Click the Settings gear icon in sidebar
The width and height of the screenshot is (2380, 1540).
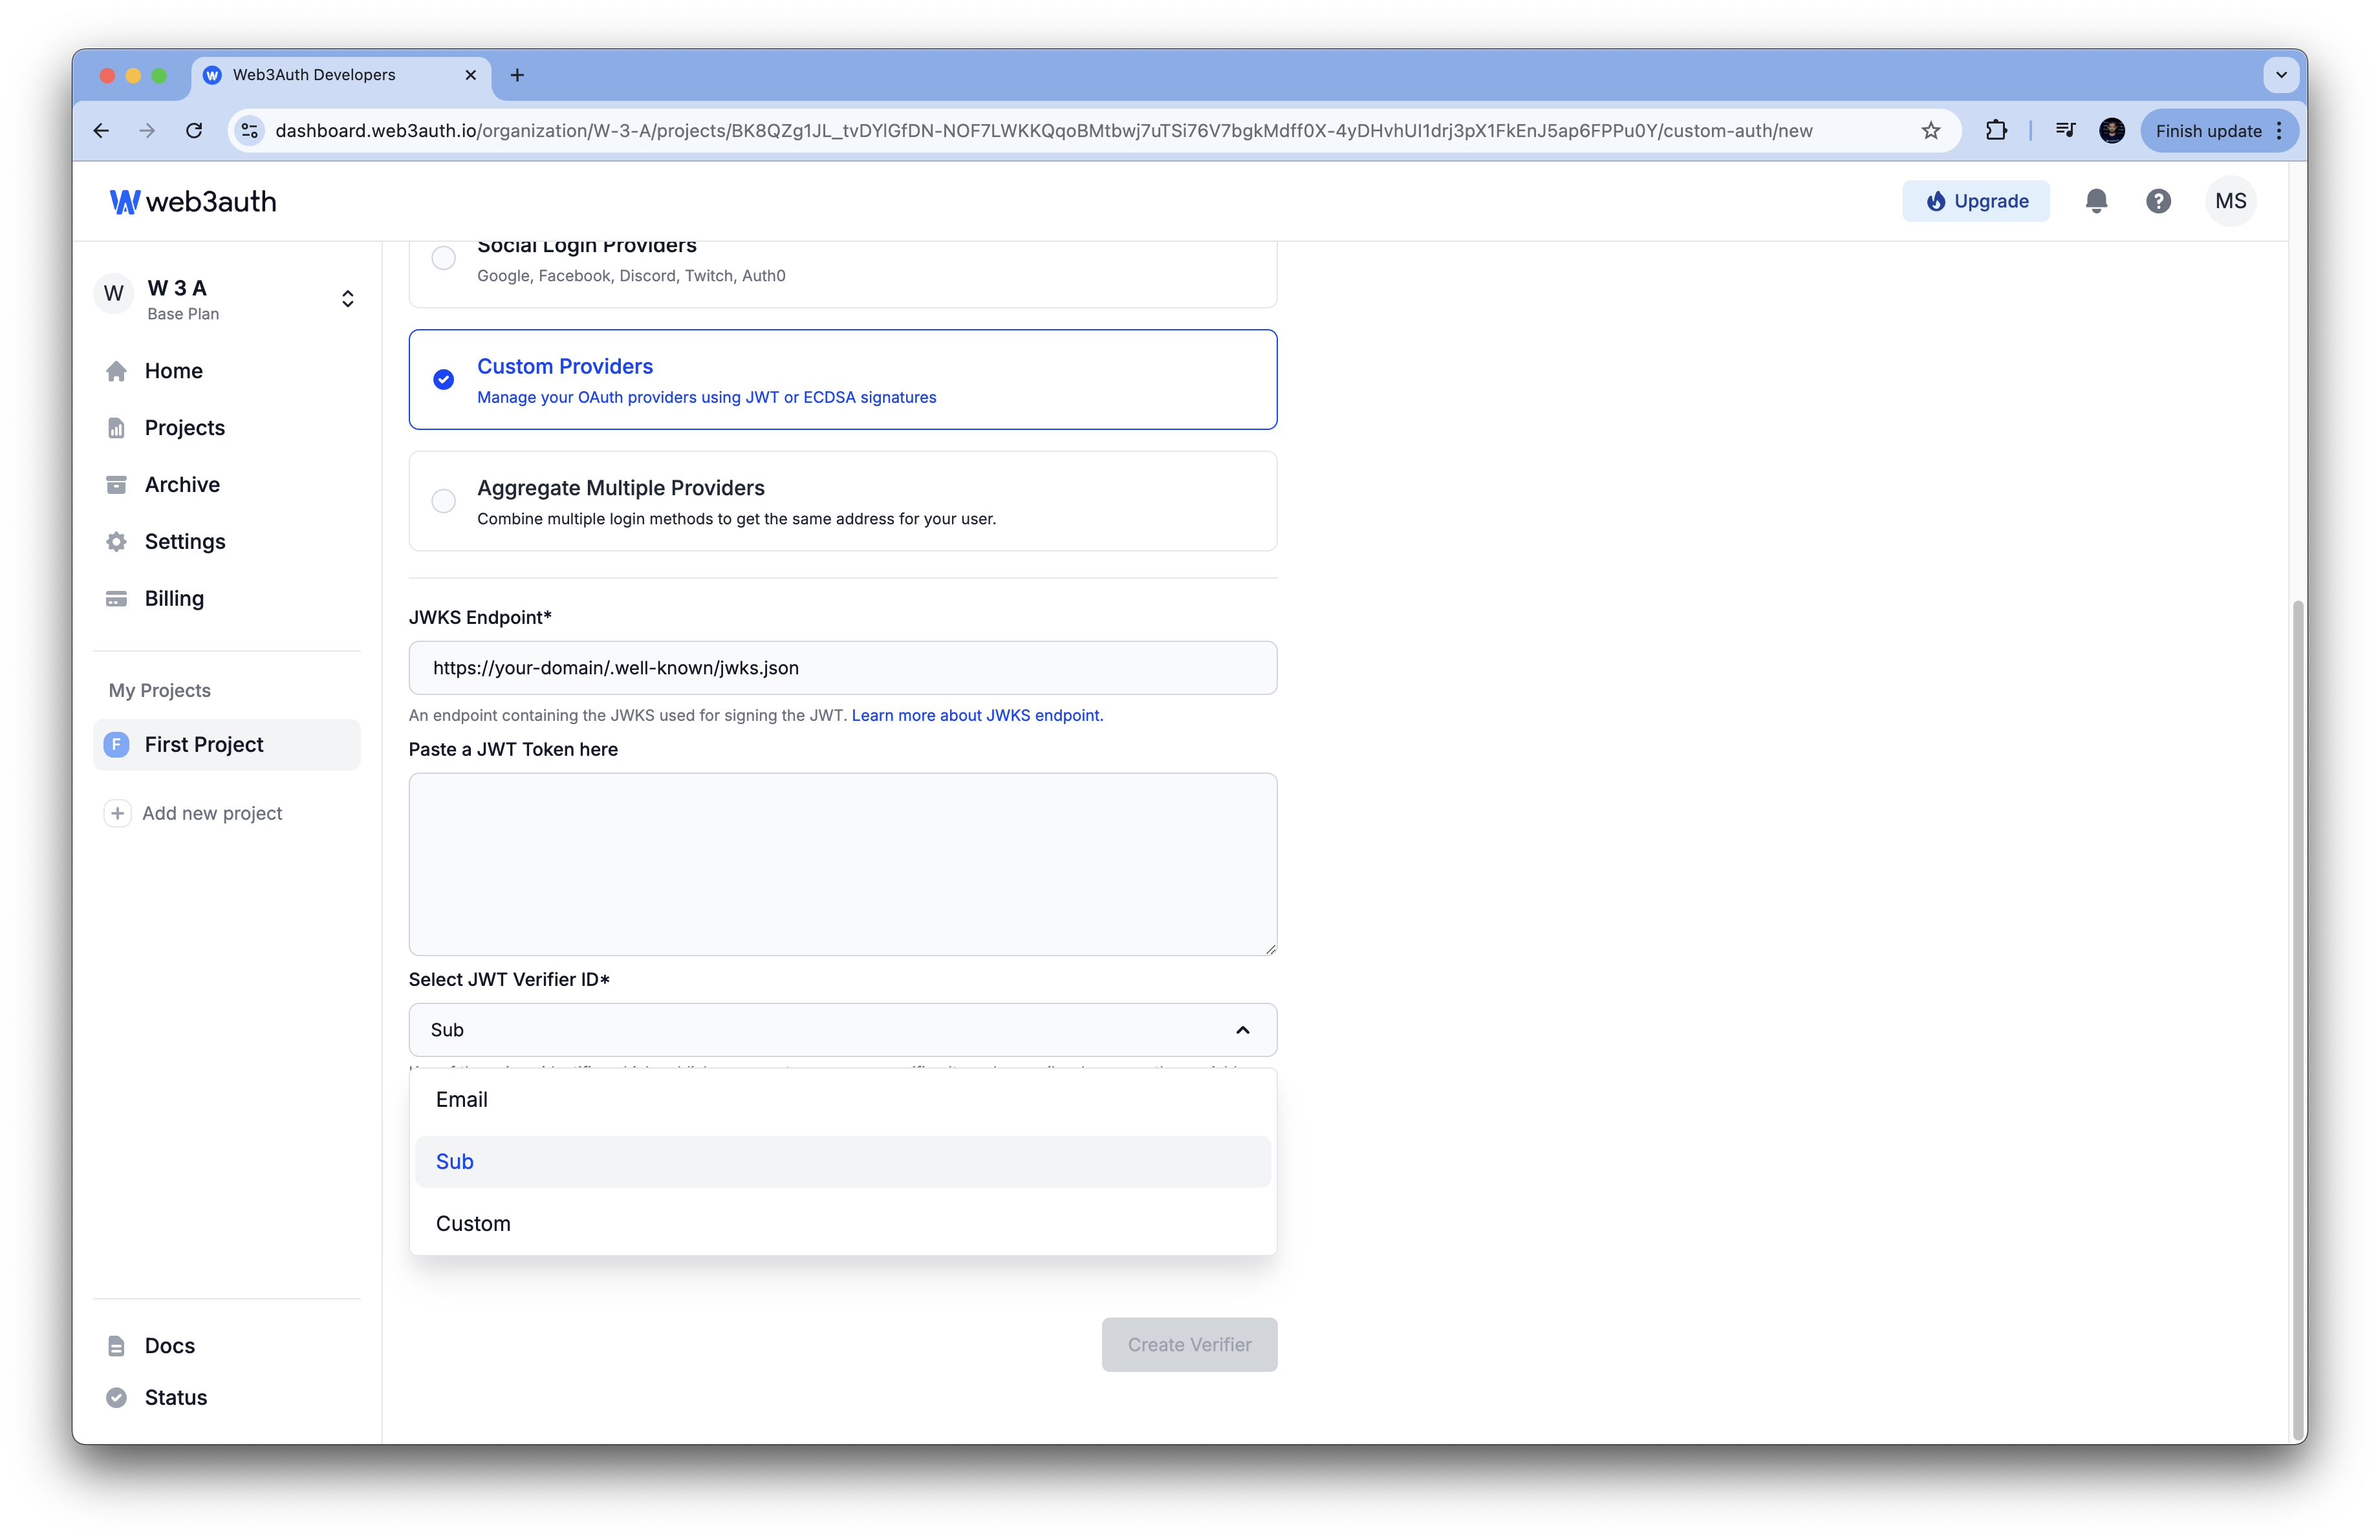116,542
